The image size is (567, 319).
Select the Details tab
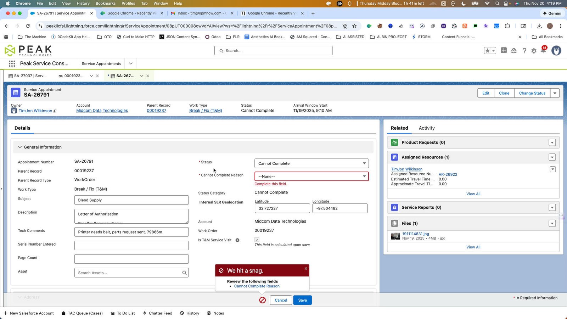pos(22,128)
